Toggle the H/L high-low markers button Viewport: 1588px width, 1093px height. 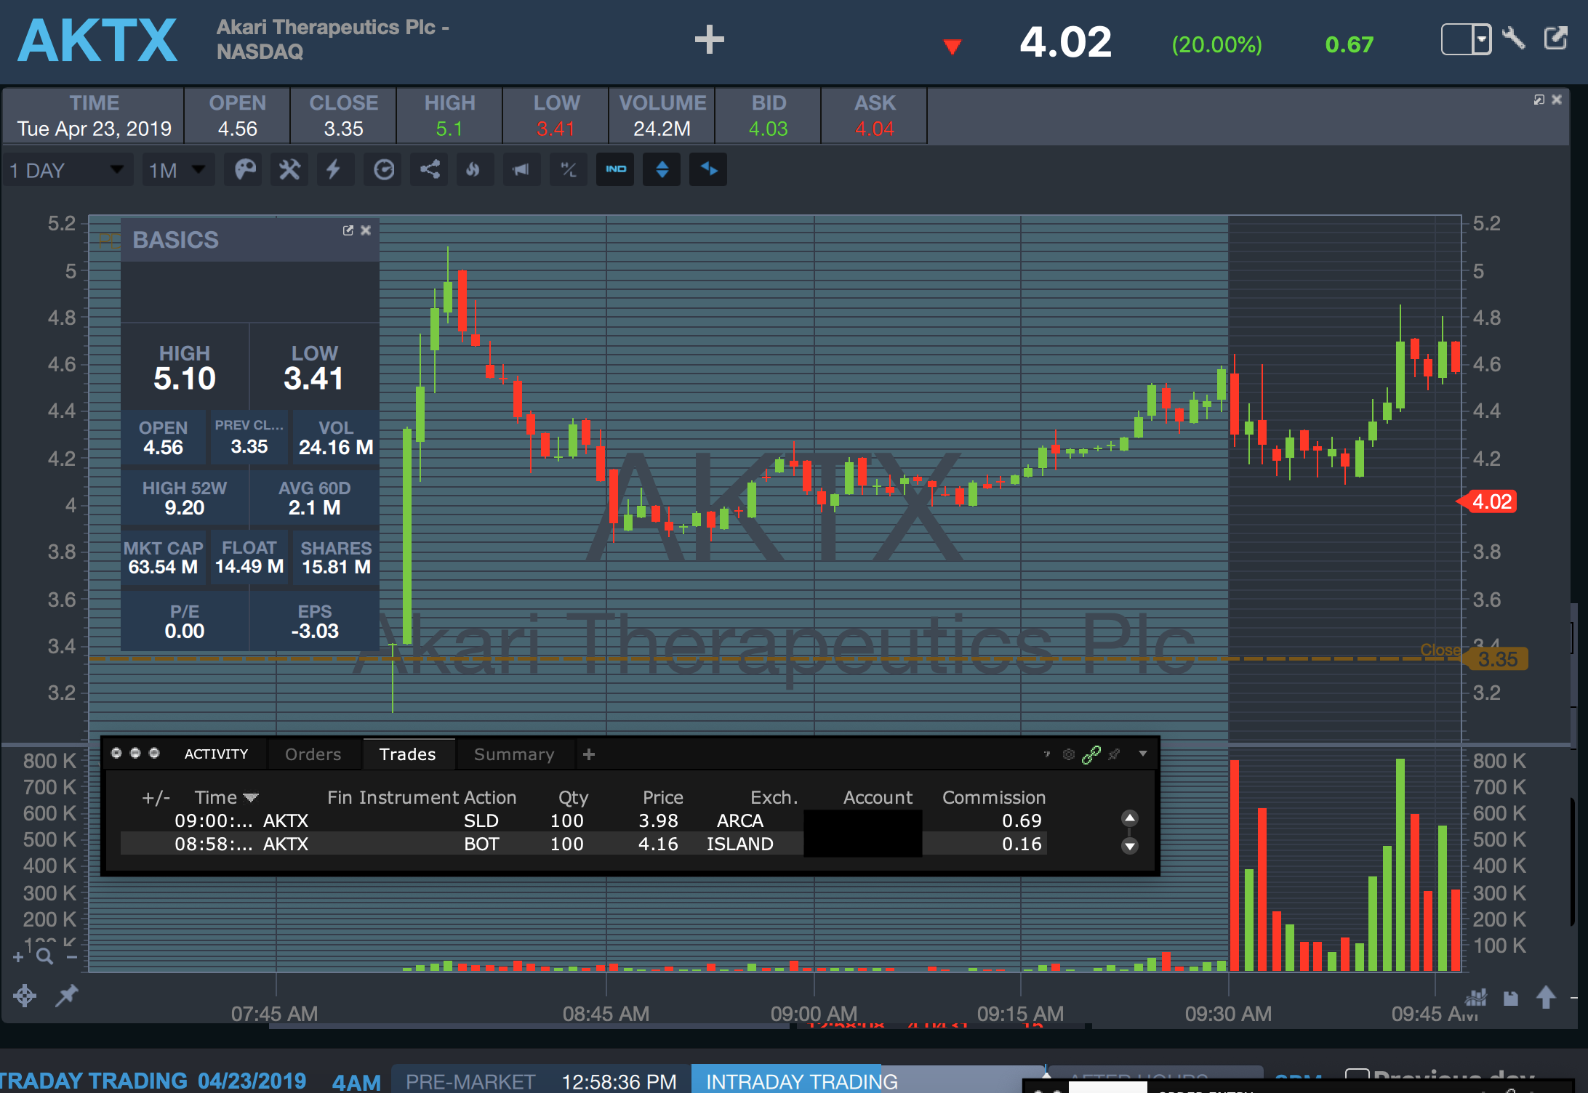tap(568, 170)
